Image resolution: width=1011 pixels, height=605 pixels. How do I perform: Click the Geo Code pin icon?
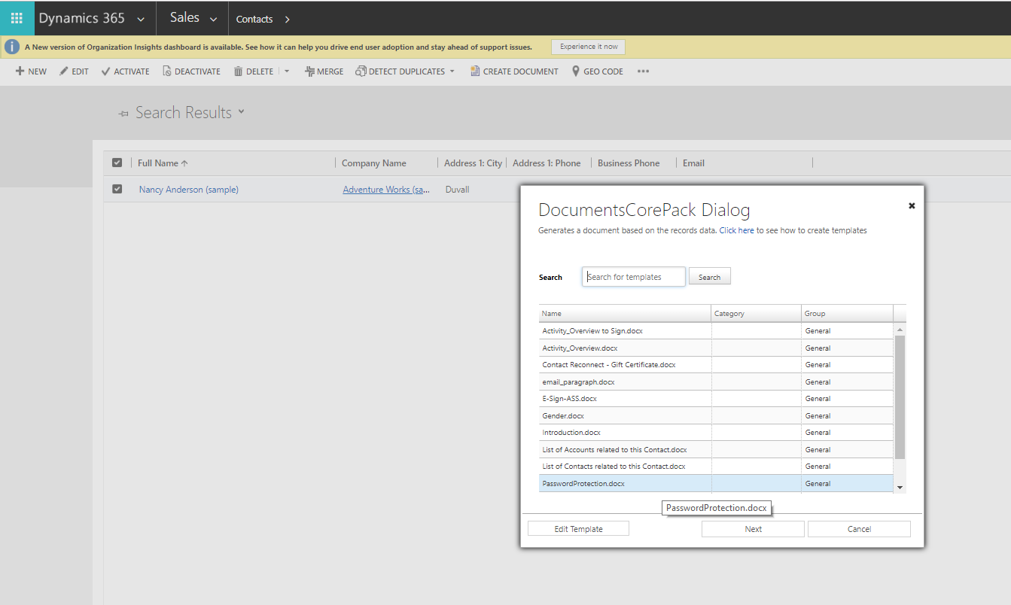576,71
